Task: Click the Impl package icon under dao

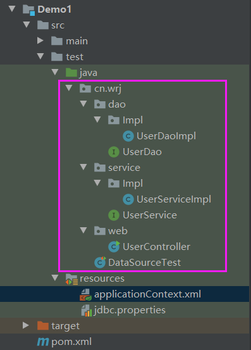Action: pyautogui.click(x=114, y=120)
